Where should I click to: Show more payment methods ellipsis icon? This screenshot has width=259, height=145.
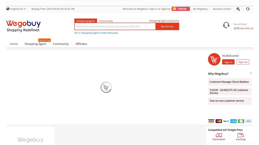[x=248, y=121]
